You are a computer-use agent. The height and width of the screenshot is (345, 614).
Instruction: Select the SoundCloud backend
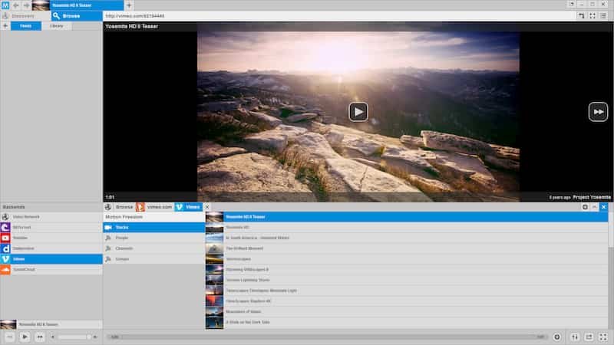51,270
